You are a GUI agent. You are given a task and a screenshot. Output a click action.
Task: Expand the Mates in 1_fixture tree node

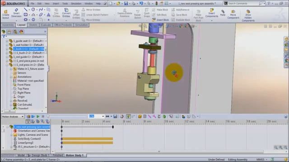click(11, 69)
